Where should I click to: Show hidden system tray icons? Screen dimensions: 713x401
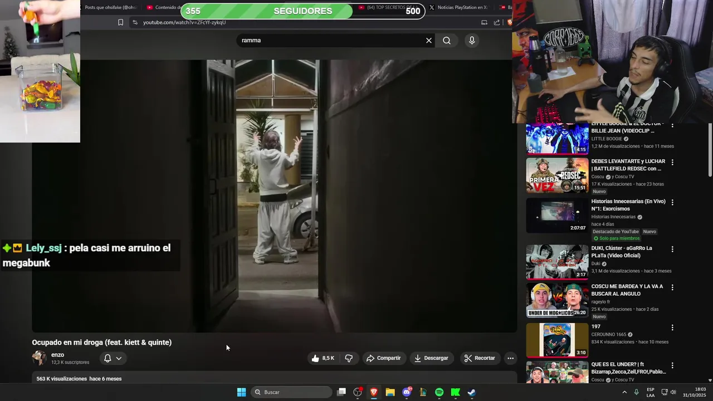pos(624,392)
